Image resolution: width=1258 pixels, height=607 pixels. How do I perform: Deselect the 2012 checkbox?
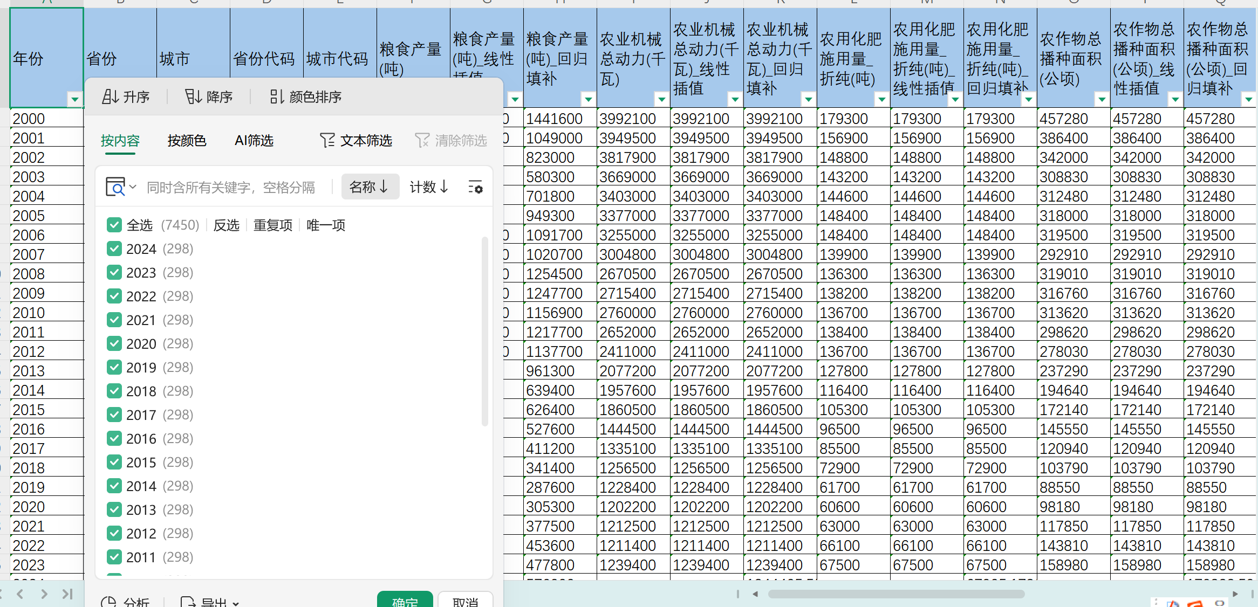(114, 533)
